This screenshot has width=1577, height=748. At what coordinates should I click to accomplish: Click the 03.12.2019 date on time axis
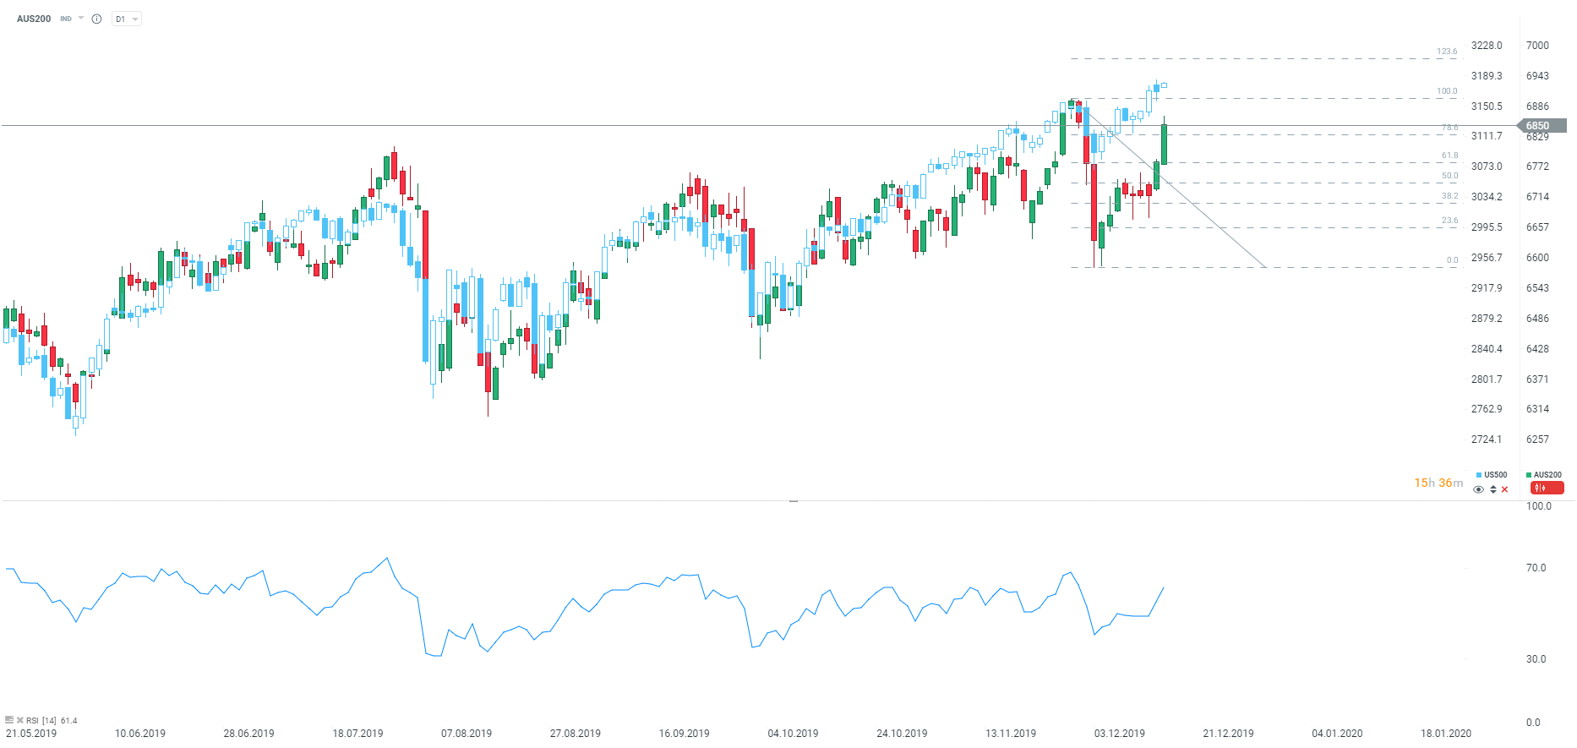click(1119, 733)
